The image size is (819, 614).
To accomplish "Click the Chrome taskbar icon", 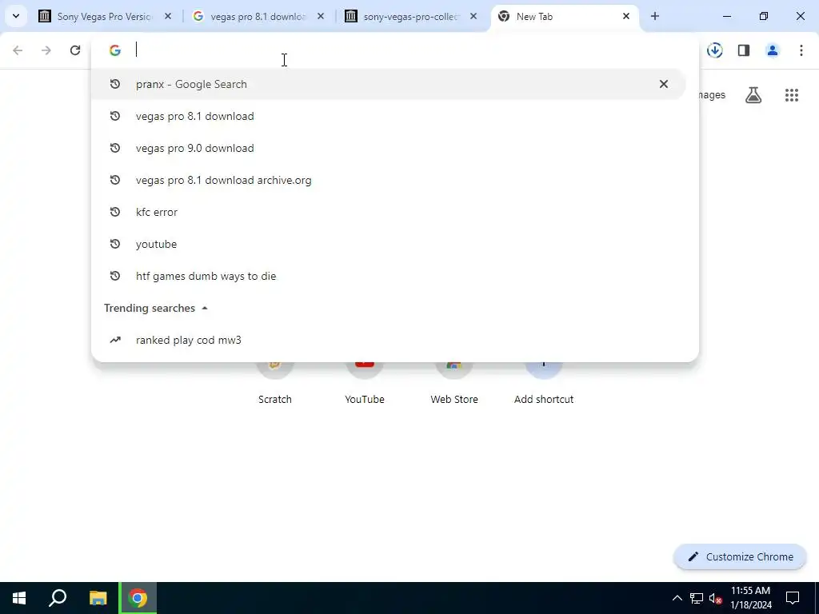I will (x=138, y=598).
